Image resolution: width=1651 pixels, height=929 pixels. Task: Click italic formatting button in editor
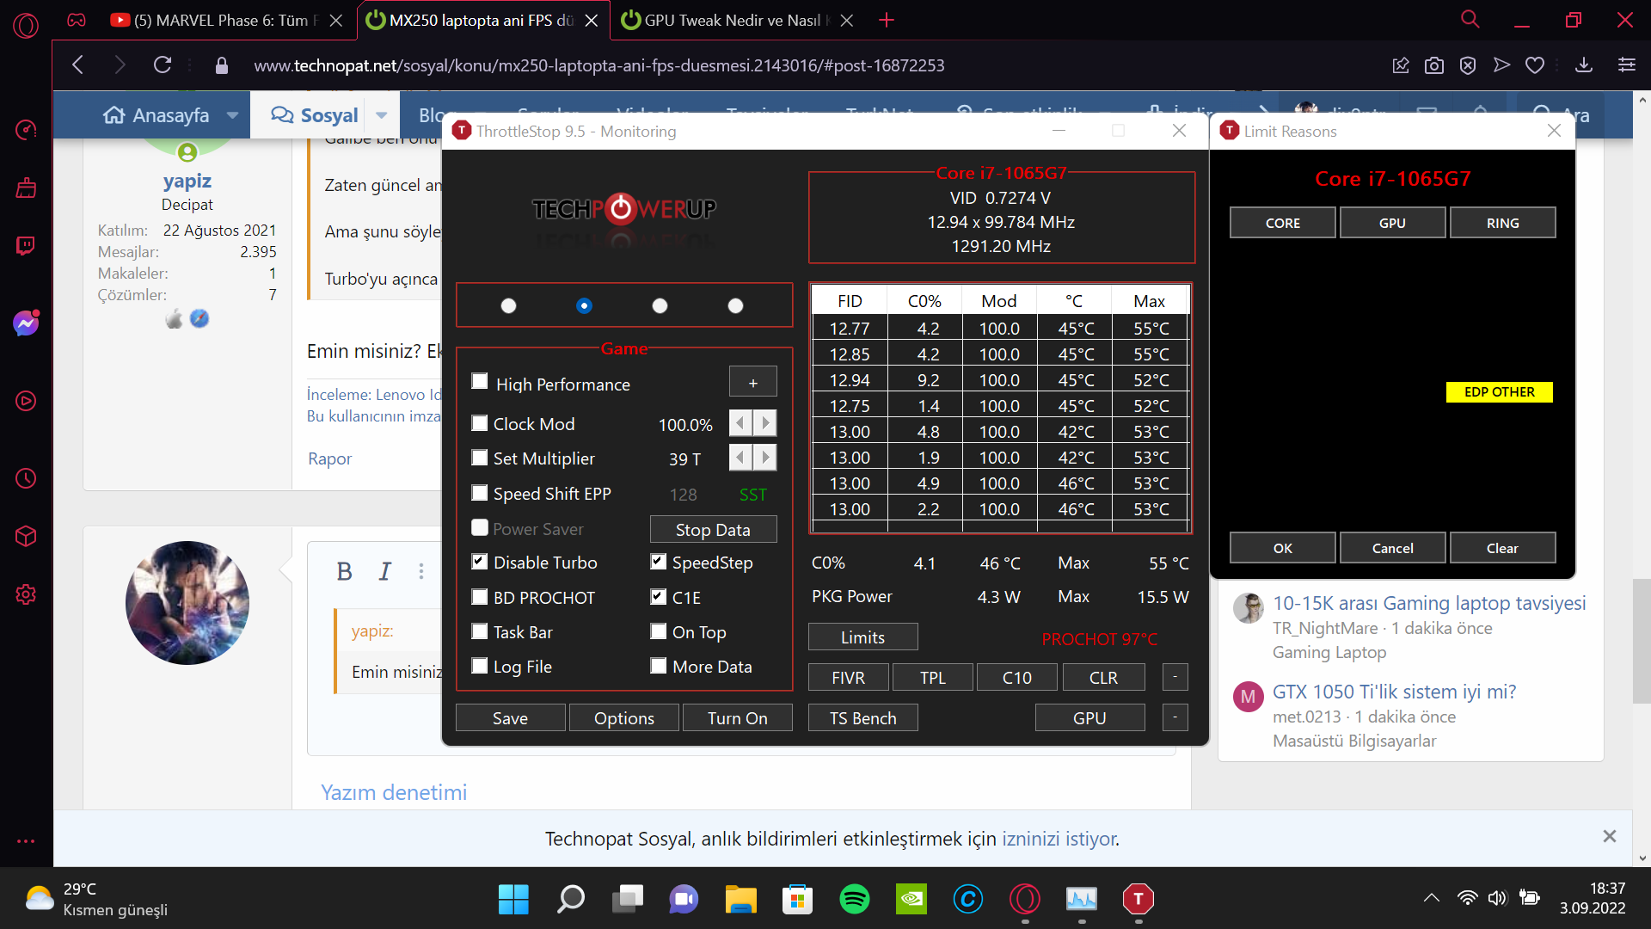pyautogui.click(x=384, y=571)
